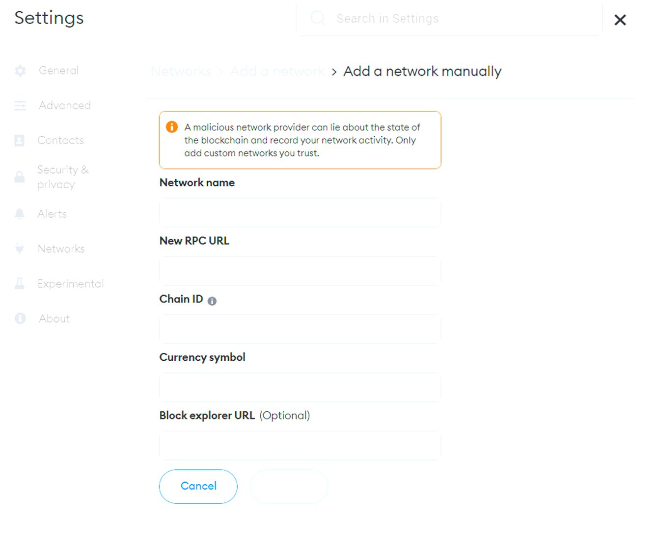Click the Chain ID info tooltip icon
Screen dimensions: 655x546
tap(212, 301)
